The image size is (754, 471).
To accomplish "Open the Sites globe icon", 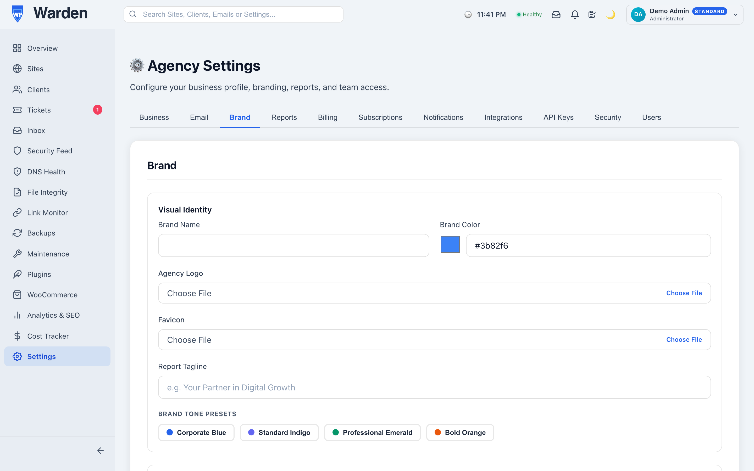I will pos(17,69).
